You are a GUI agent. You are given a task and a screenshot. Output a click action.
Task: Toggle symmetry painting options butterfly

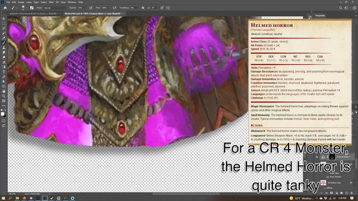tap(168, 8)
